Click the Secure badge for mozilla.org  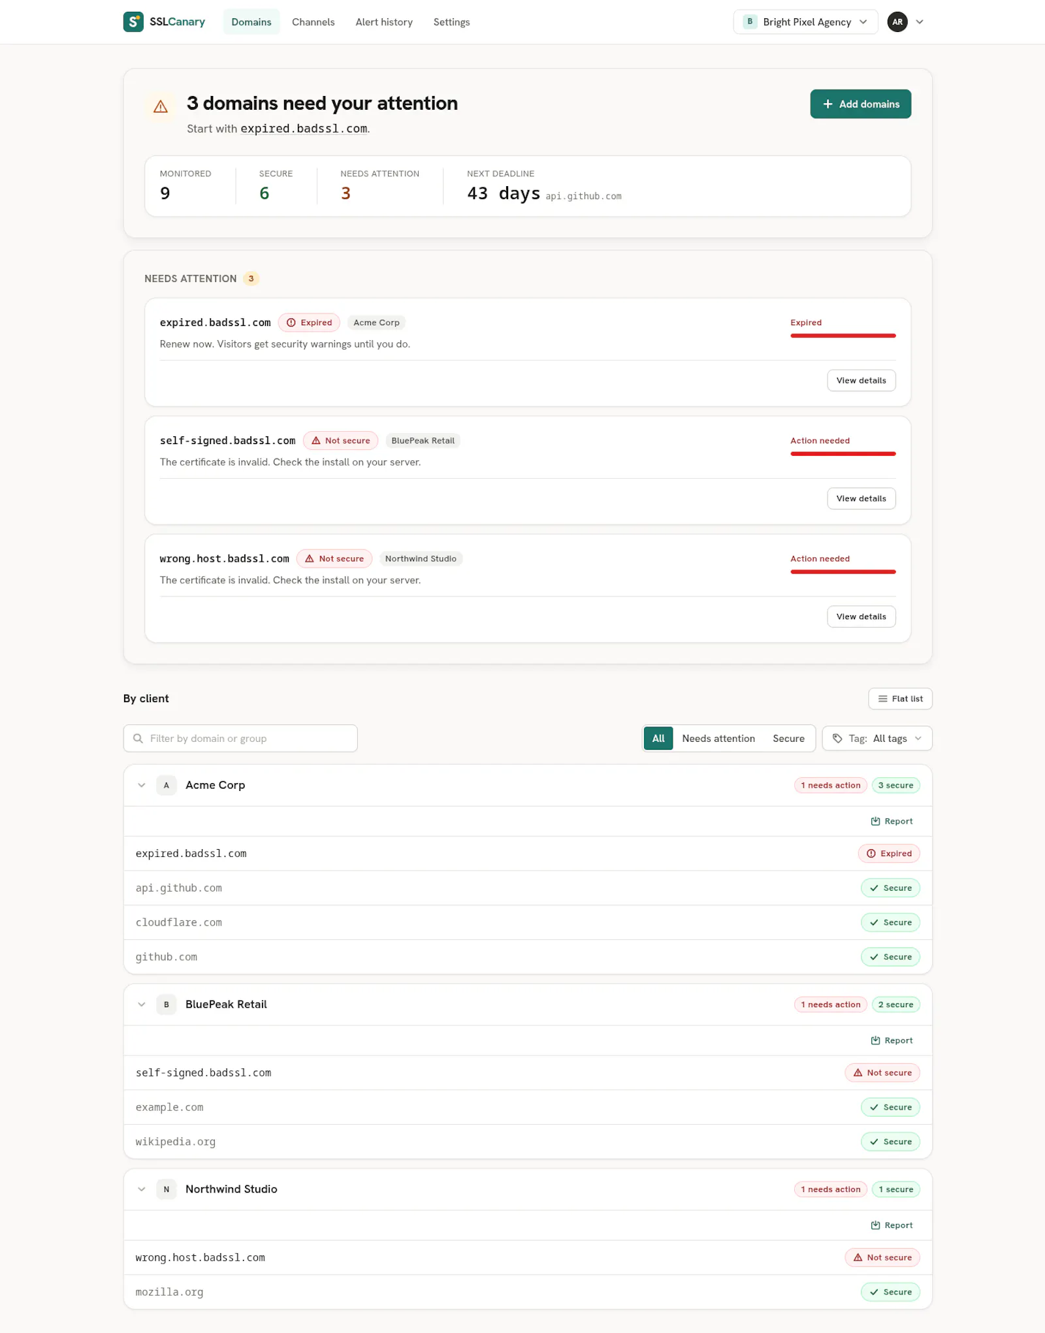890,1293
